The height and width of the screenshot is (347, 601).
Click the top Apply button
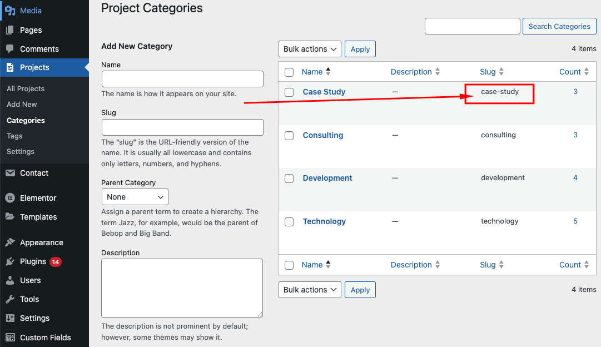pyautogui.click(x=360, y=49)
